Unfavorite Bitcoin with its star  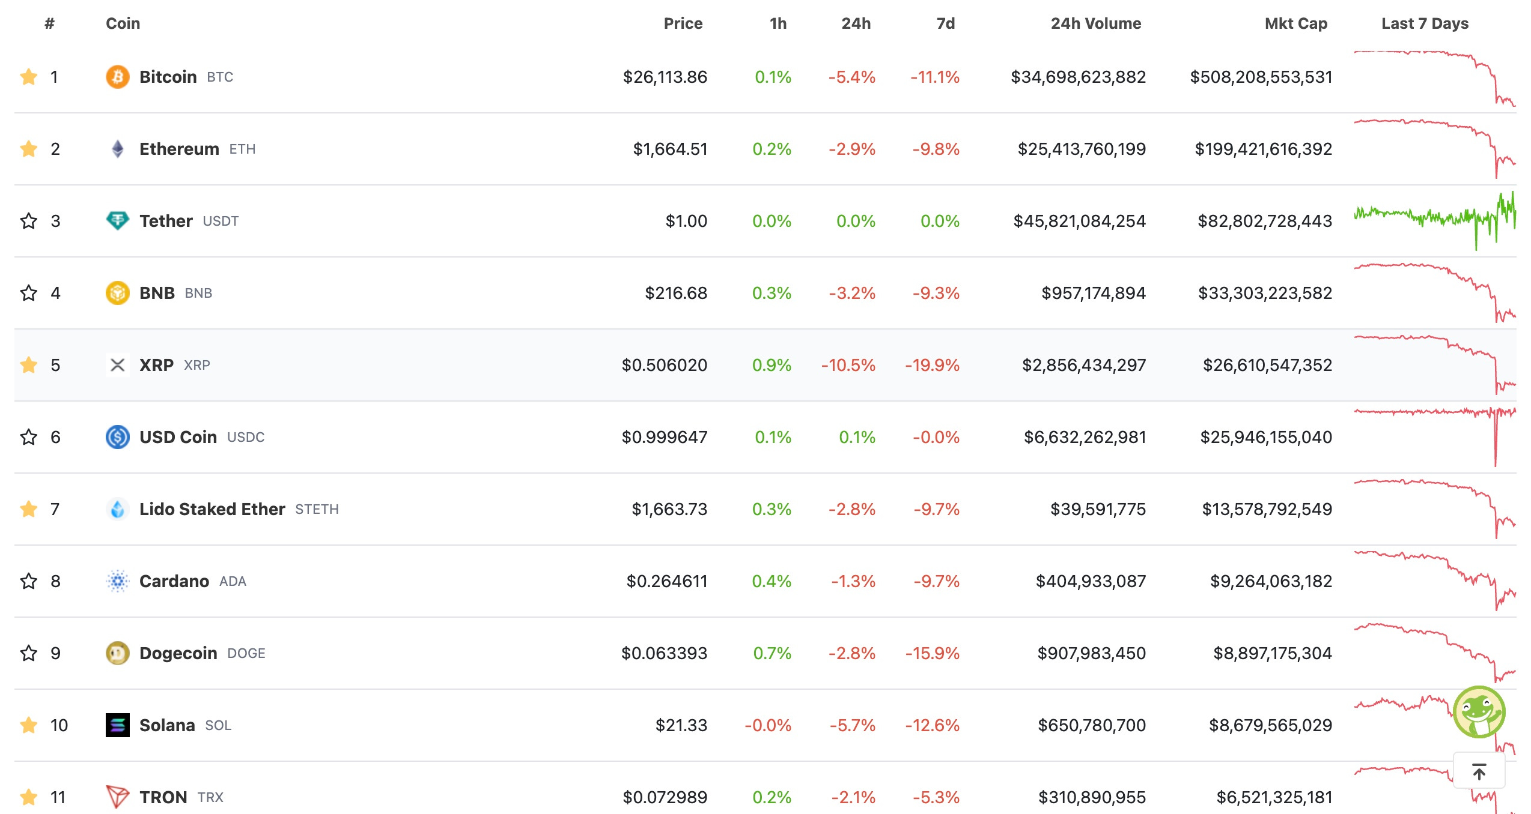point(29,77)
